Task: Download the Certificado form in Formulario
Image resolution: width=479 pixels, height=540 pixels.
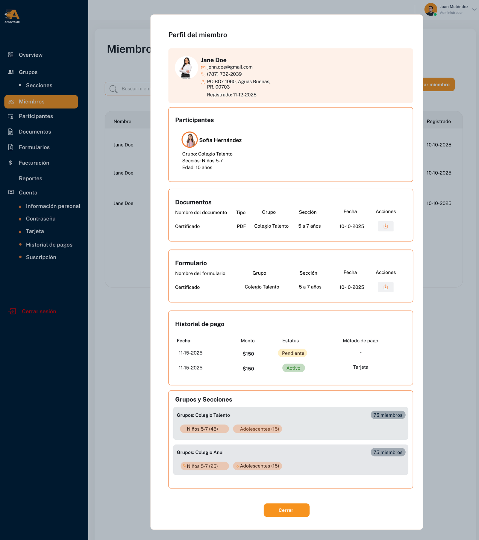Action: [x=386, y=287]
